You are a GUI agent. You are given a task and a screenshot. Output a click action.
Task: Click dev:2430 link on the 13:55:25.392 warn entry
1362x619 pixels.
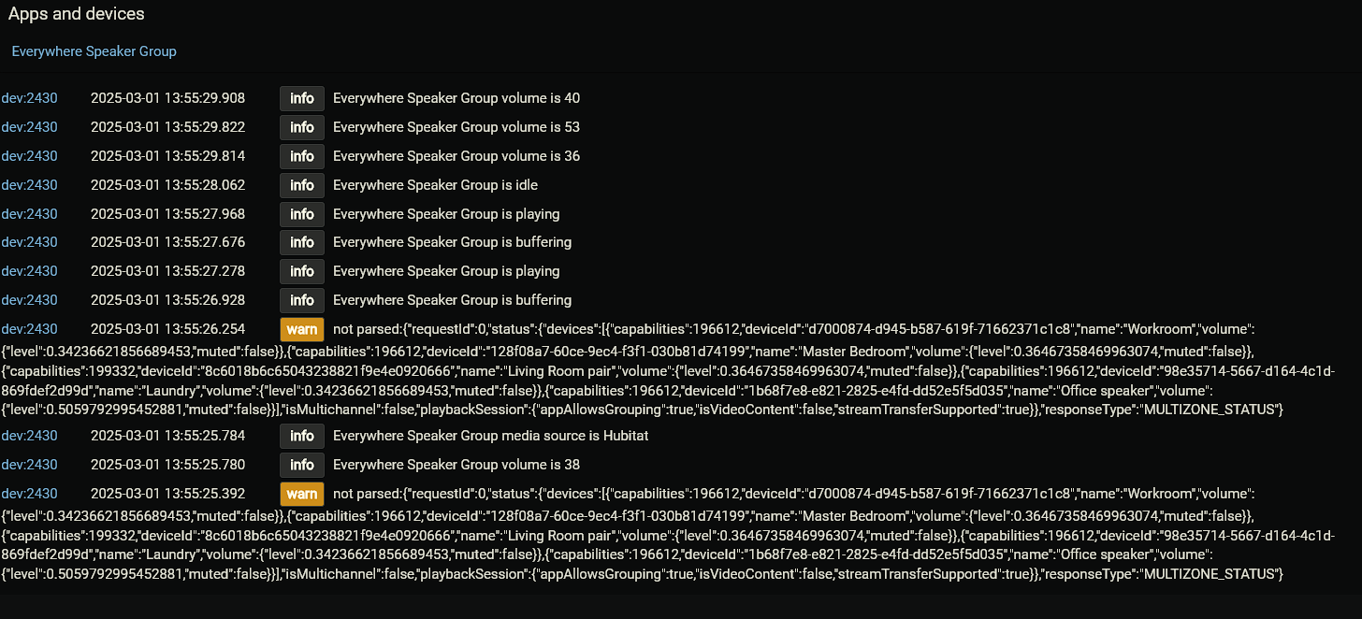[29, 494]
